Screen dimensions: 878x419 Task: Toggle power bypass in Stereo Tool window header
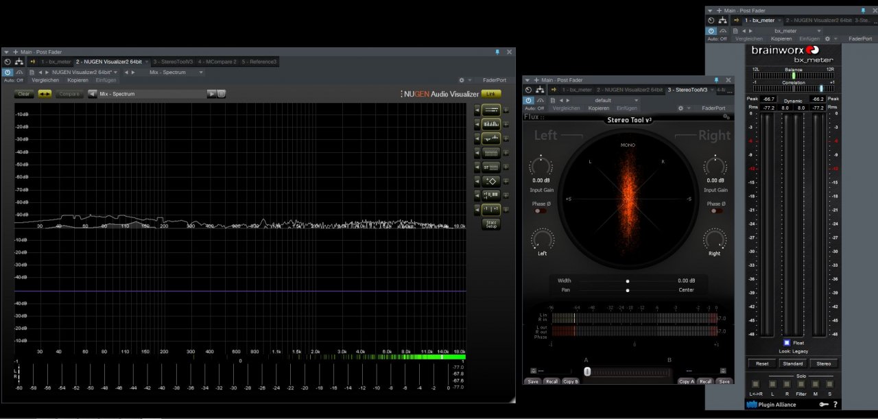[x=528, y=100]
